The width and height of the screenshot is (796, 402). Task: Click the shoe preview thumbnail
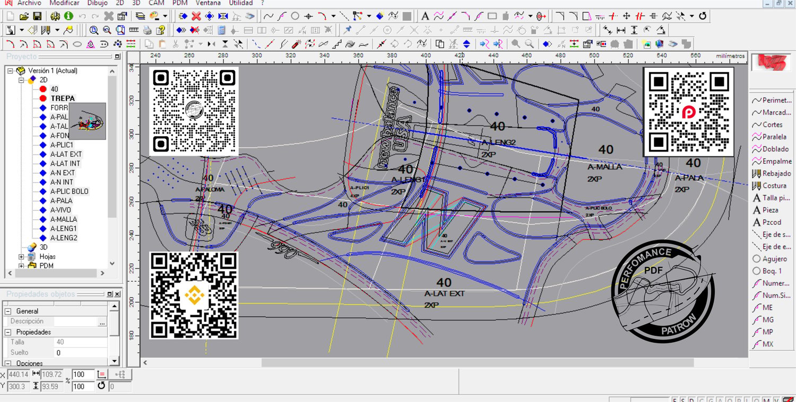[x=88, y=121]
